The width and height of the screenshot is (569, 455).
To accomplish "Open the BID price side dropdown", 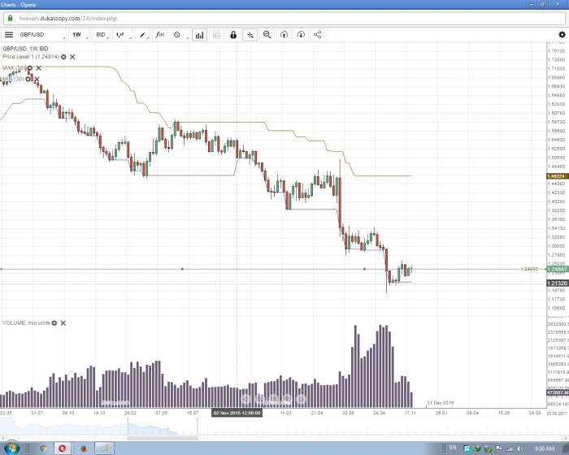I will pyautogui.click(x=102, y=35).
